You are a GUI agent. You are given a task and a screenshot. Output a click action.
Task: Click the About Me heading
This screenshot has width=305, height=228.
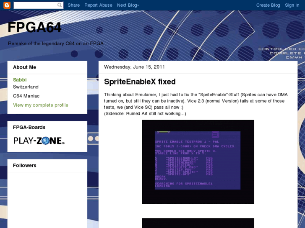24,67
